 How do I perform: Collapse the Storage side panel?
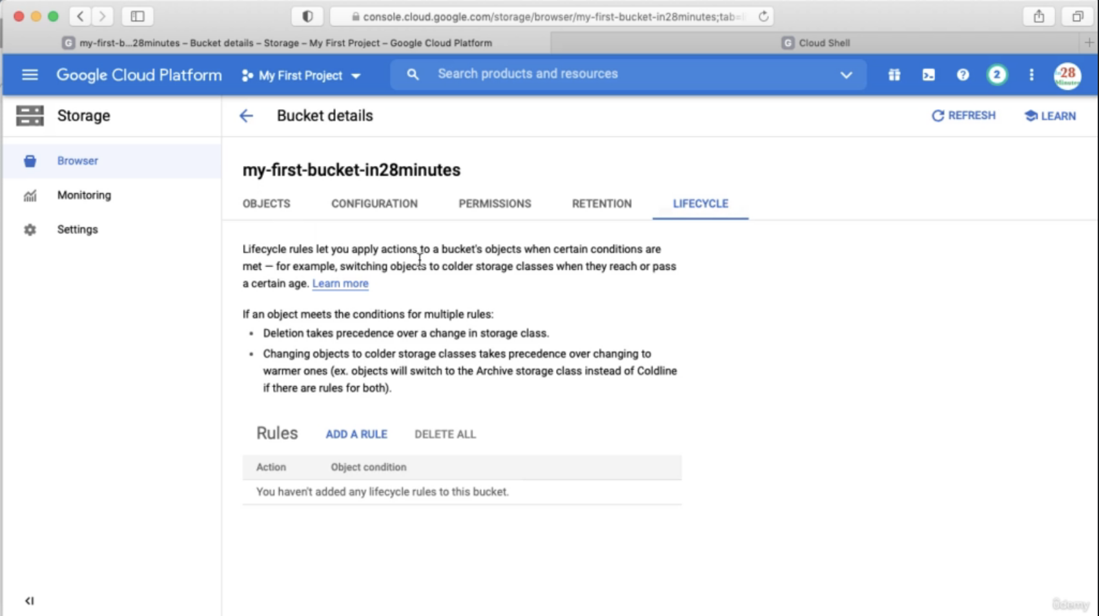29,601
